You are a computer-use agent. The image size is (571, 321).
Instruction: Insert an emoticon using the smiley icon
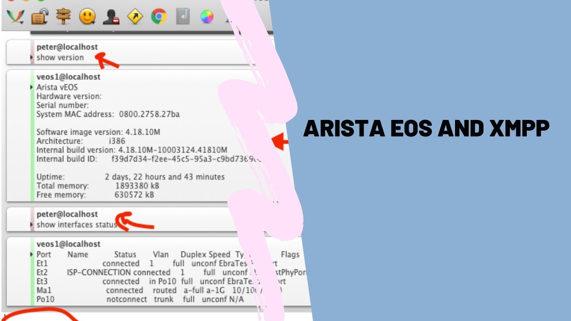(x=87, y=16)
